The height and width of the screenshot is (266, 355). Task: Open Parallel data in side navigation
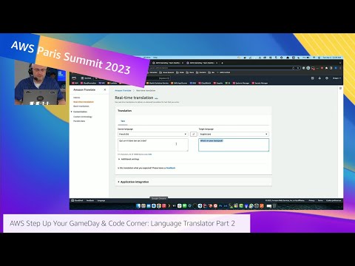pos(79,121)
